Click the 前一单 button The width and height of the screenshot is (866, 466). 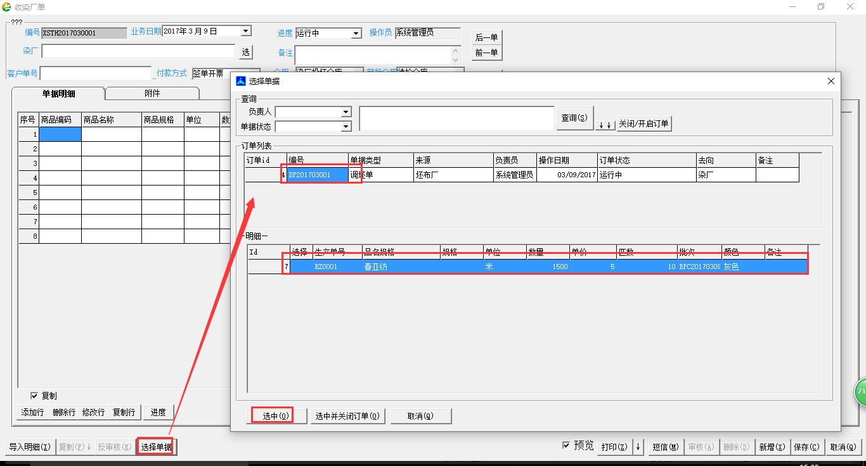coord(486,53)
